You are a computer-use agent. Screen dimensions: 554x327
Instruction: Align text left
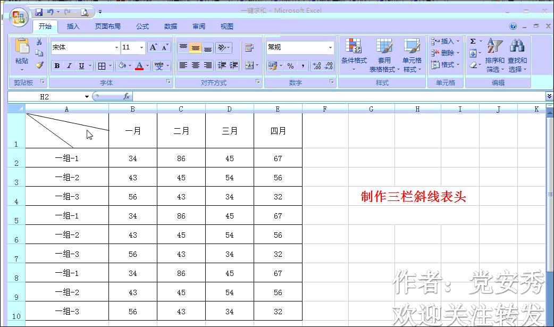[183, 65]
